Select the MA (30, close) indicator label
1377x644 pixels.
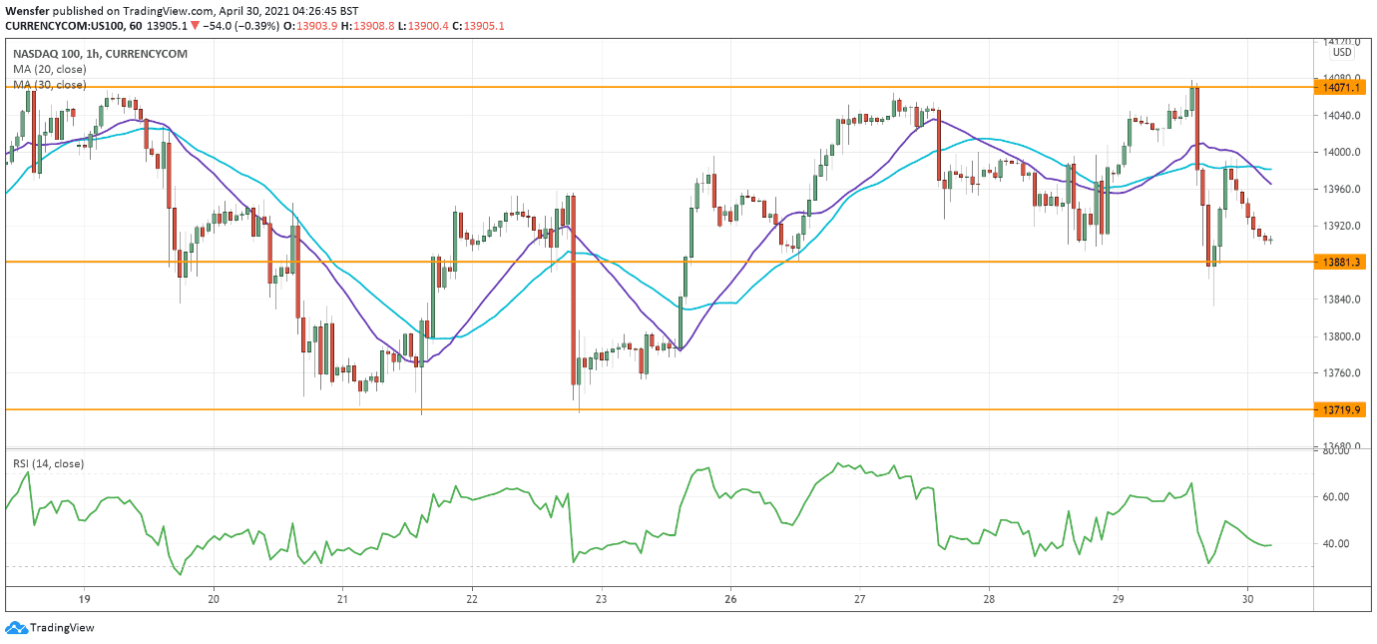click(49, 85)
